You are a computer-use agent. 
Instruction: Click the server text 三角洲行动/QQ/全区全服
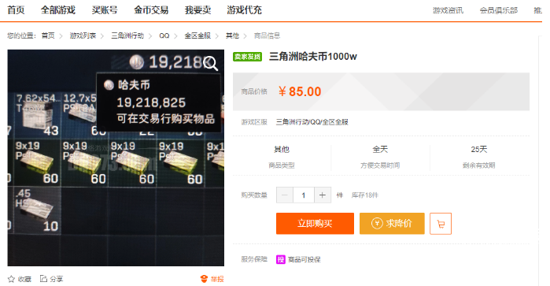312,122
